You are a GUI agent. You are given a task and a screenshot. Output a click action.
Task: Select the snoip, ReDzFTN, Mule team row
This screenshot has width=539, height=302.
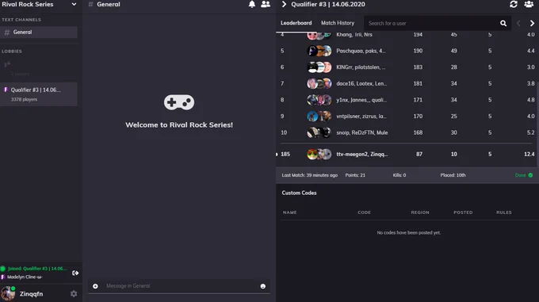click(407, 132)
